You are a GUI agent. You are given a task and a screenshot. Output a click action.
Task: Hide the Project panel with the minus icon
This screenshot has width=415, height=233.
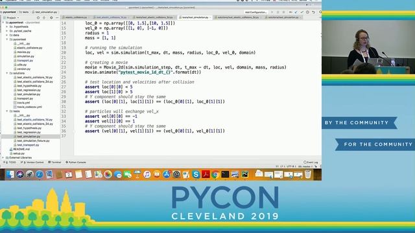(57, 17)
